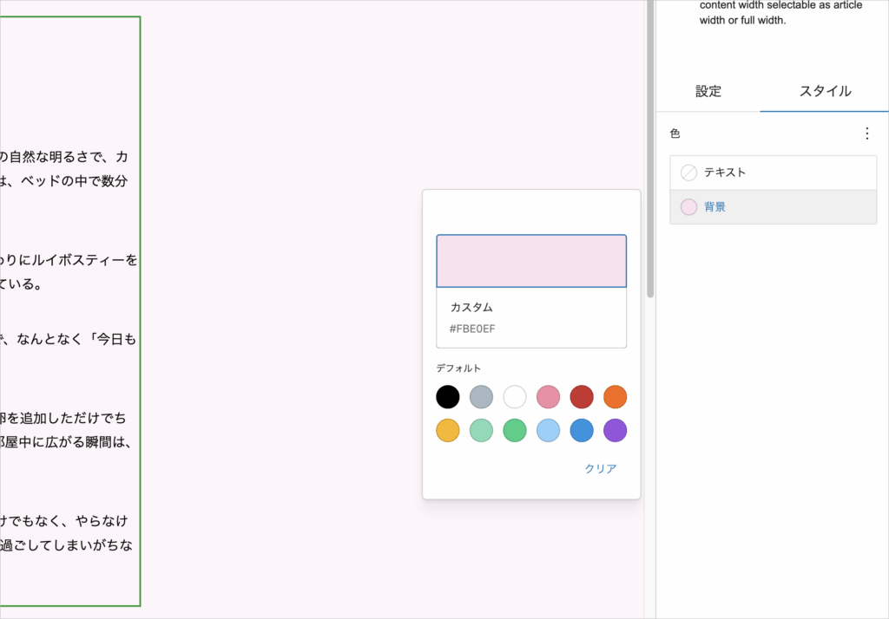Switch to the スタイル tab

tap(824, 91)
